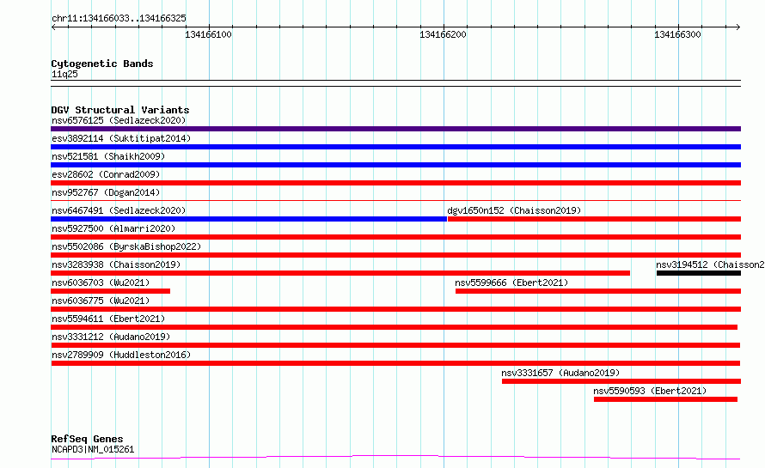Open the NCAPD3|NM_015261 gene label
This screenshot has width=765, height=468.
point(93,449)
